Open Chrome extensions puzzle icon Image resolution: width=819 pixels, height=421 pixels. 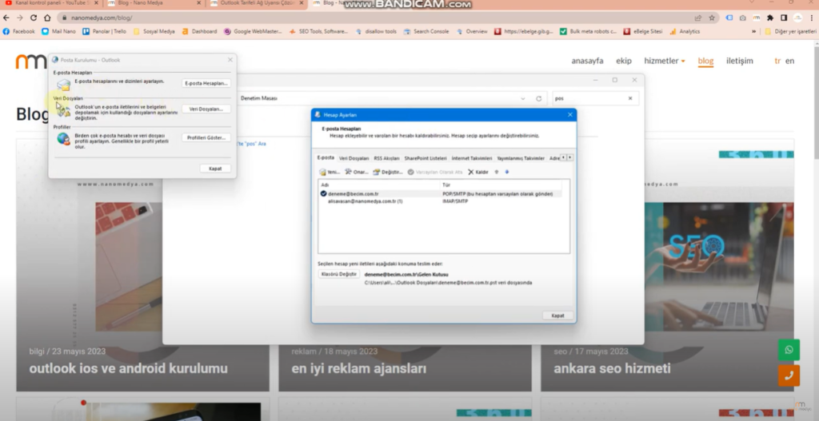point(770,18)
